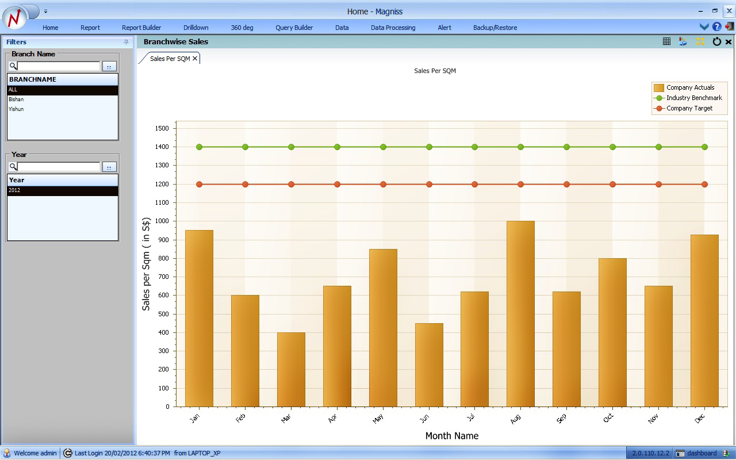
Task: Focus the Branch Name search field
Action: pyautogui.click(x=58, y=66)
